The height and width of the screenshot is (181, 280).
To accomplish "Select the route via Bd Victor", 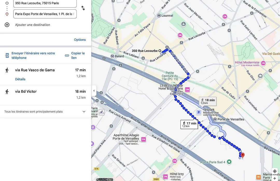I will [45, 95].
